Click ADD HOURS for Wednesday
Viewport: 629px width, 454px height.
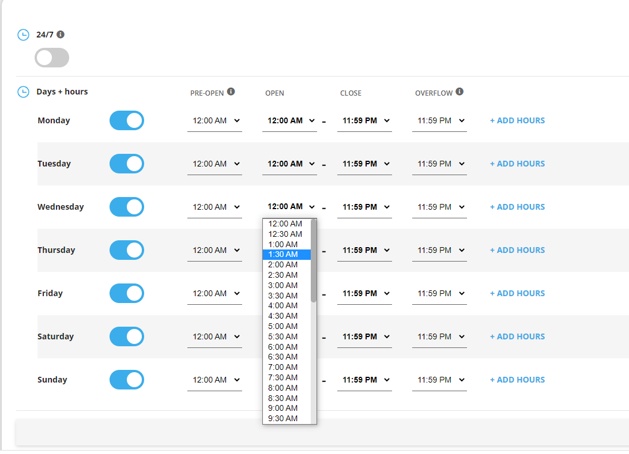[517, 207]
